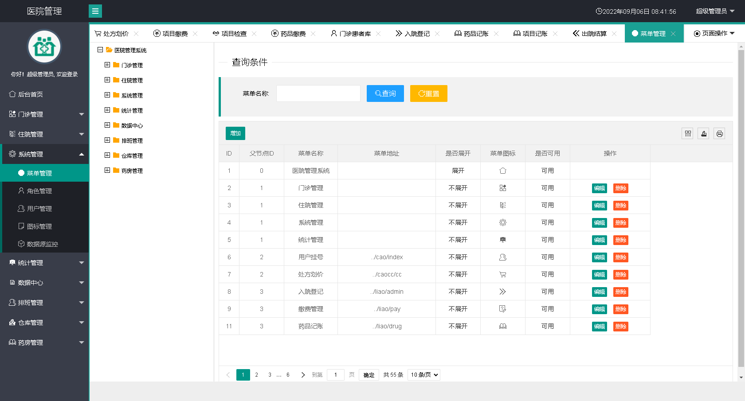The width and height of the screenshot is (745, 401).
Task: Open 数据源监控 in the sidebar
Action: 44,244
